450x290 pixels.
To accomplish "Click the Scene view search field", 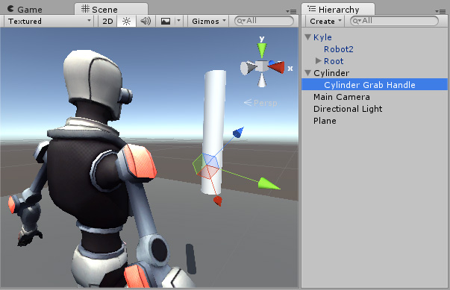I will (x=263, y=21).
